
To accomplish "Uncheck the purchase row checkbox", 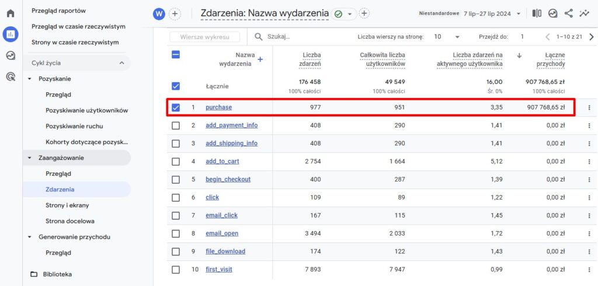I will (x=175, y=107).
